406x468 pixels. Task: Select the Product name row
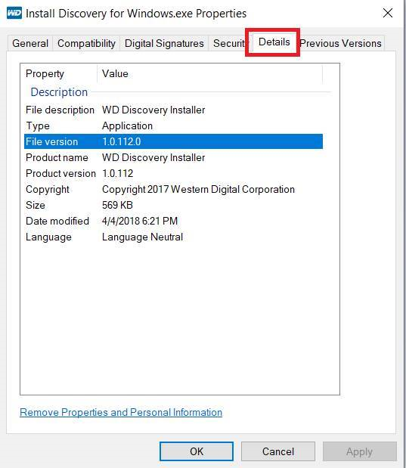[173, 157]
